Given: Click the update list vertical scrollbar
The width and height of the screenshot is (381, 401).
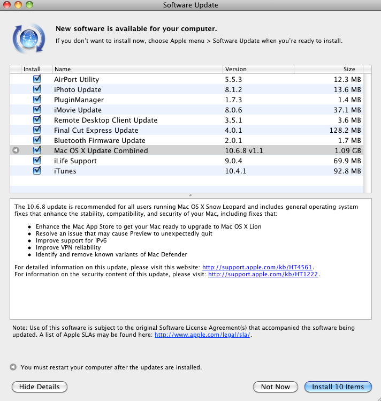Looking at the screenshot, I should tap(368, 133).
